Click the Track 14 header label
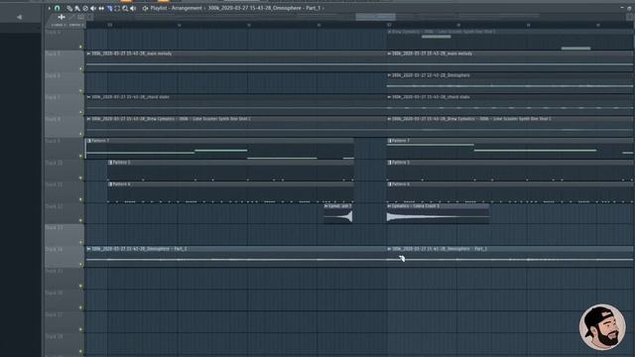This screenshot has height=357, width=635. pos(54,249)
